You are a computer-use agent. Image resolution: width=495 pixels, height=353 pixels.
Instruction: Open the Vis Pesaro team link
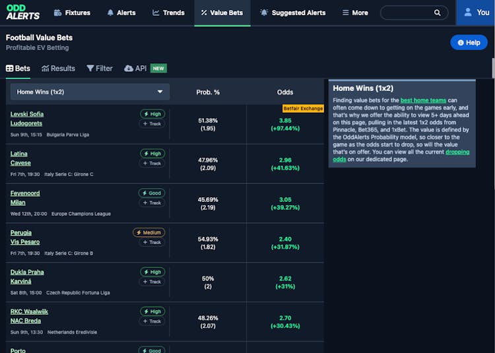click(x=25, y=242)
